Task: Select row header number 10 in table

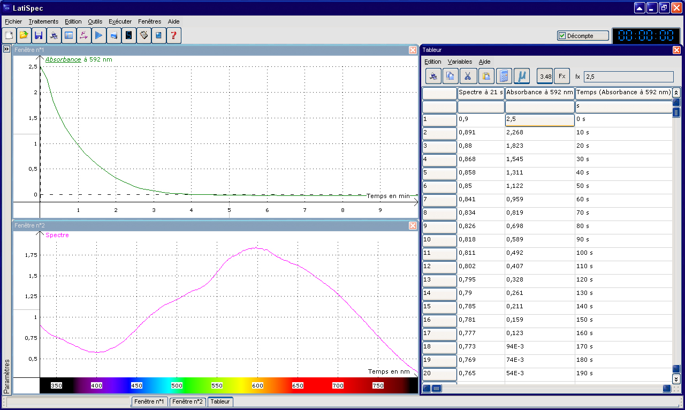Action: tap(439, 241)
